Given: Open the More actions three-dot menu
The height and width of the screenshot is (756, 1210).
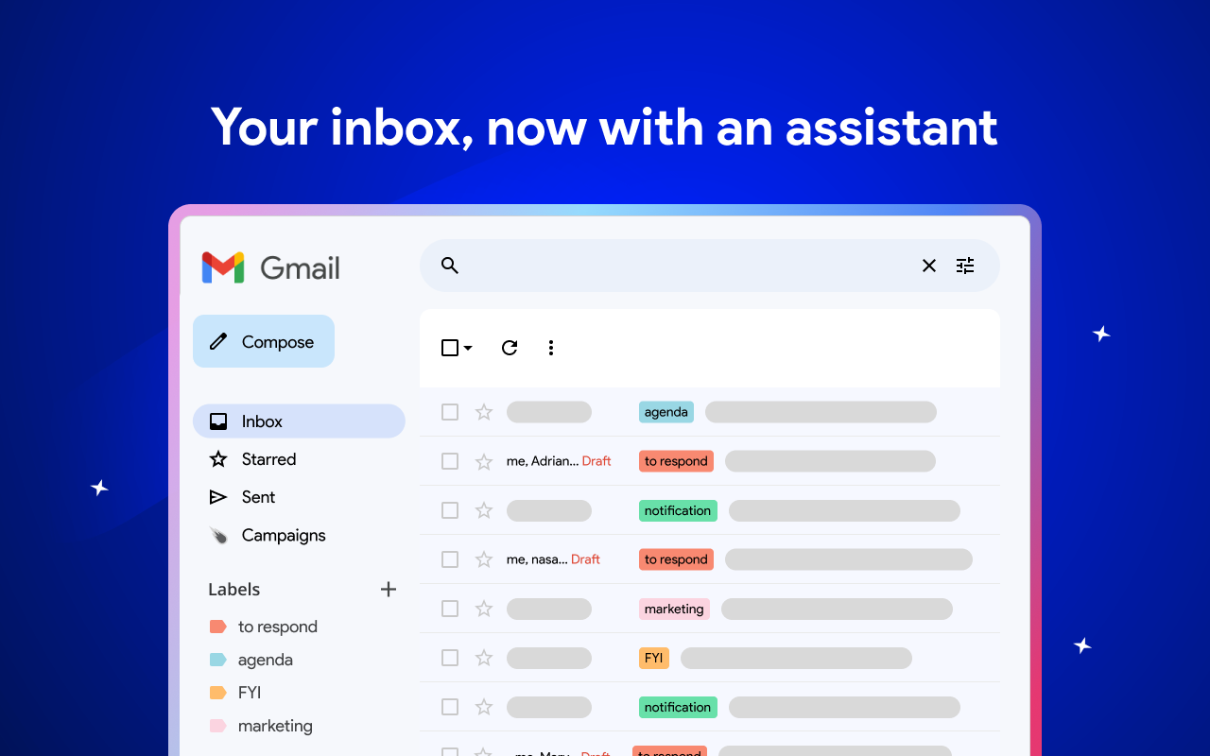Looking at the screenshot, I should point(551,348).
